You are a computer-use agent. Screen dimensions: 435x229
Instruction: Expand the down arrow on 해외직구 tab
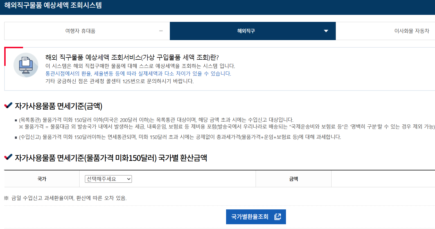coord(326,31)
